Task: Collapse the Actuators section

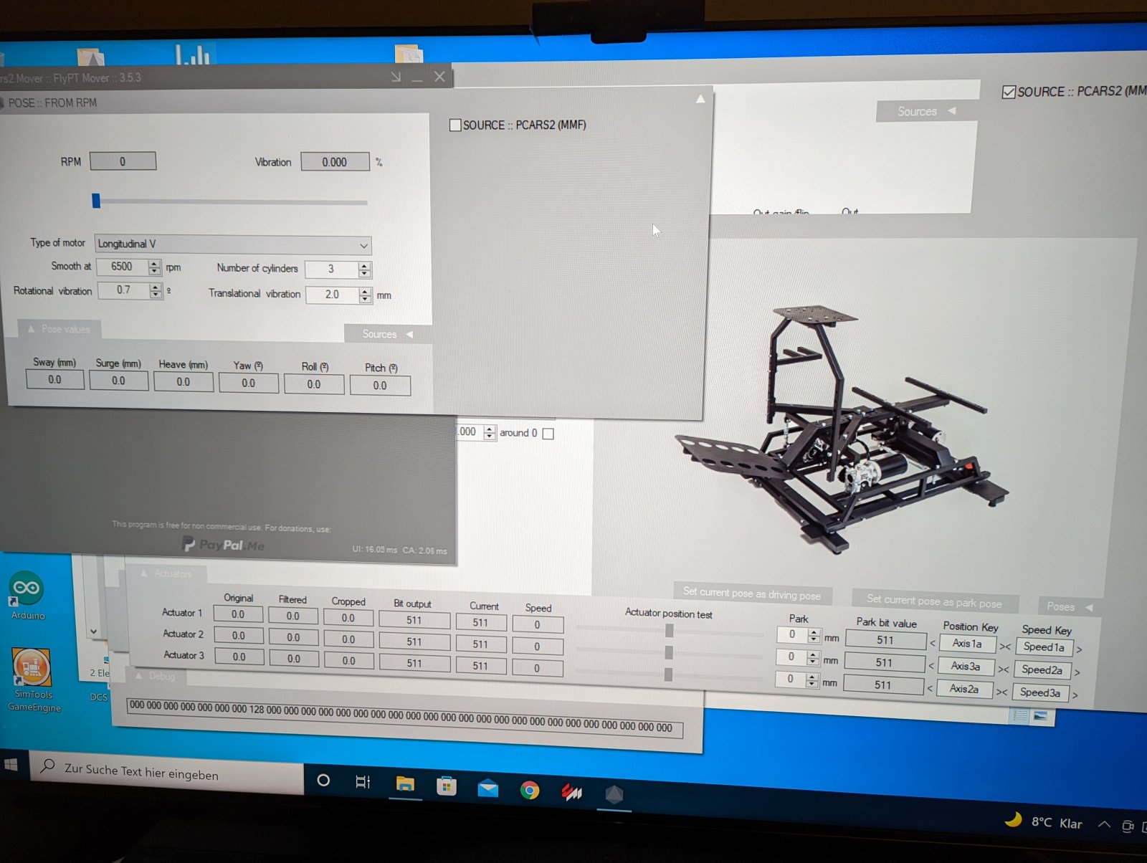Action: pos(166,573)
